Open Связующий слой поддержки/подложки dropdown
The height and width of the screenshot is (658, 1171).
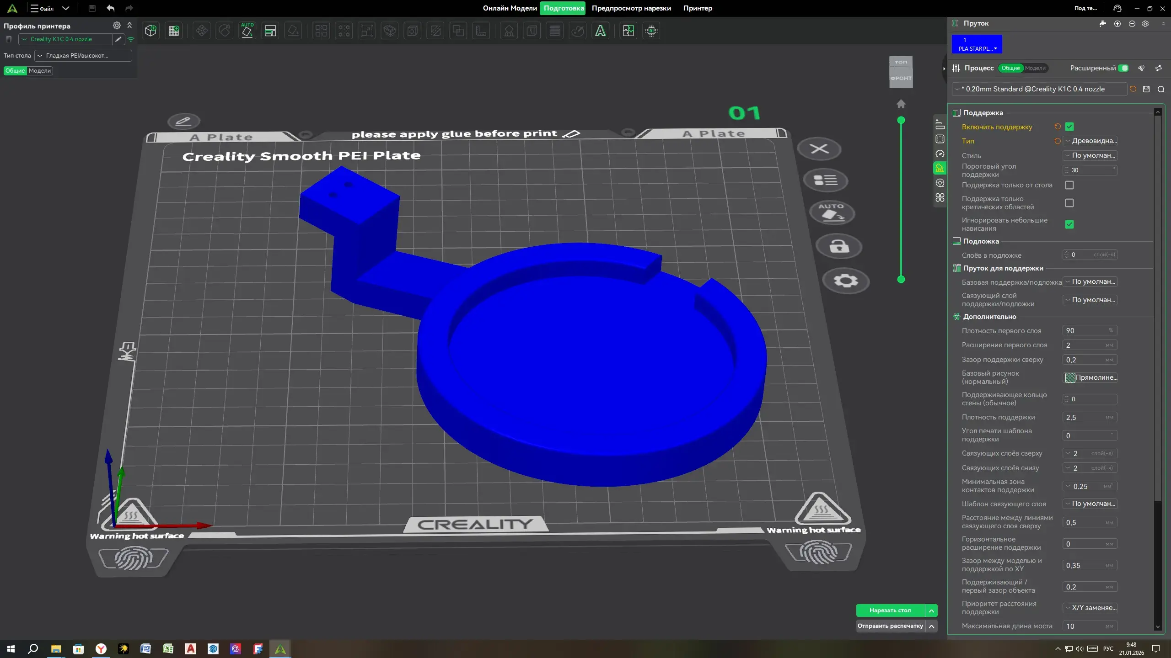click(1090, 300)
